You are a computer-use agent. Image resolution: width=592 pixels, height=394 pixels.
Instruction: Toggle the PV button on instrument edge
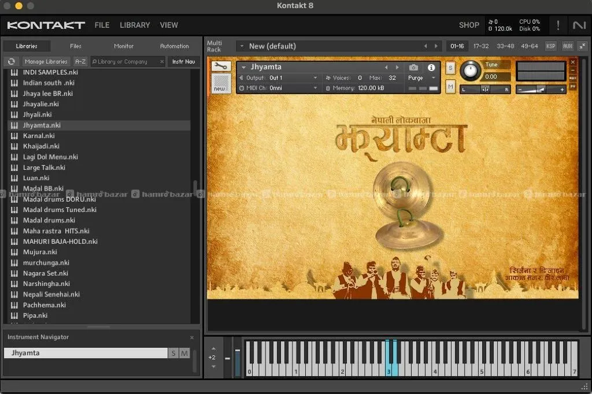(x=573, y=87)
